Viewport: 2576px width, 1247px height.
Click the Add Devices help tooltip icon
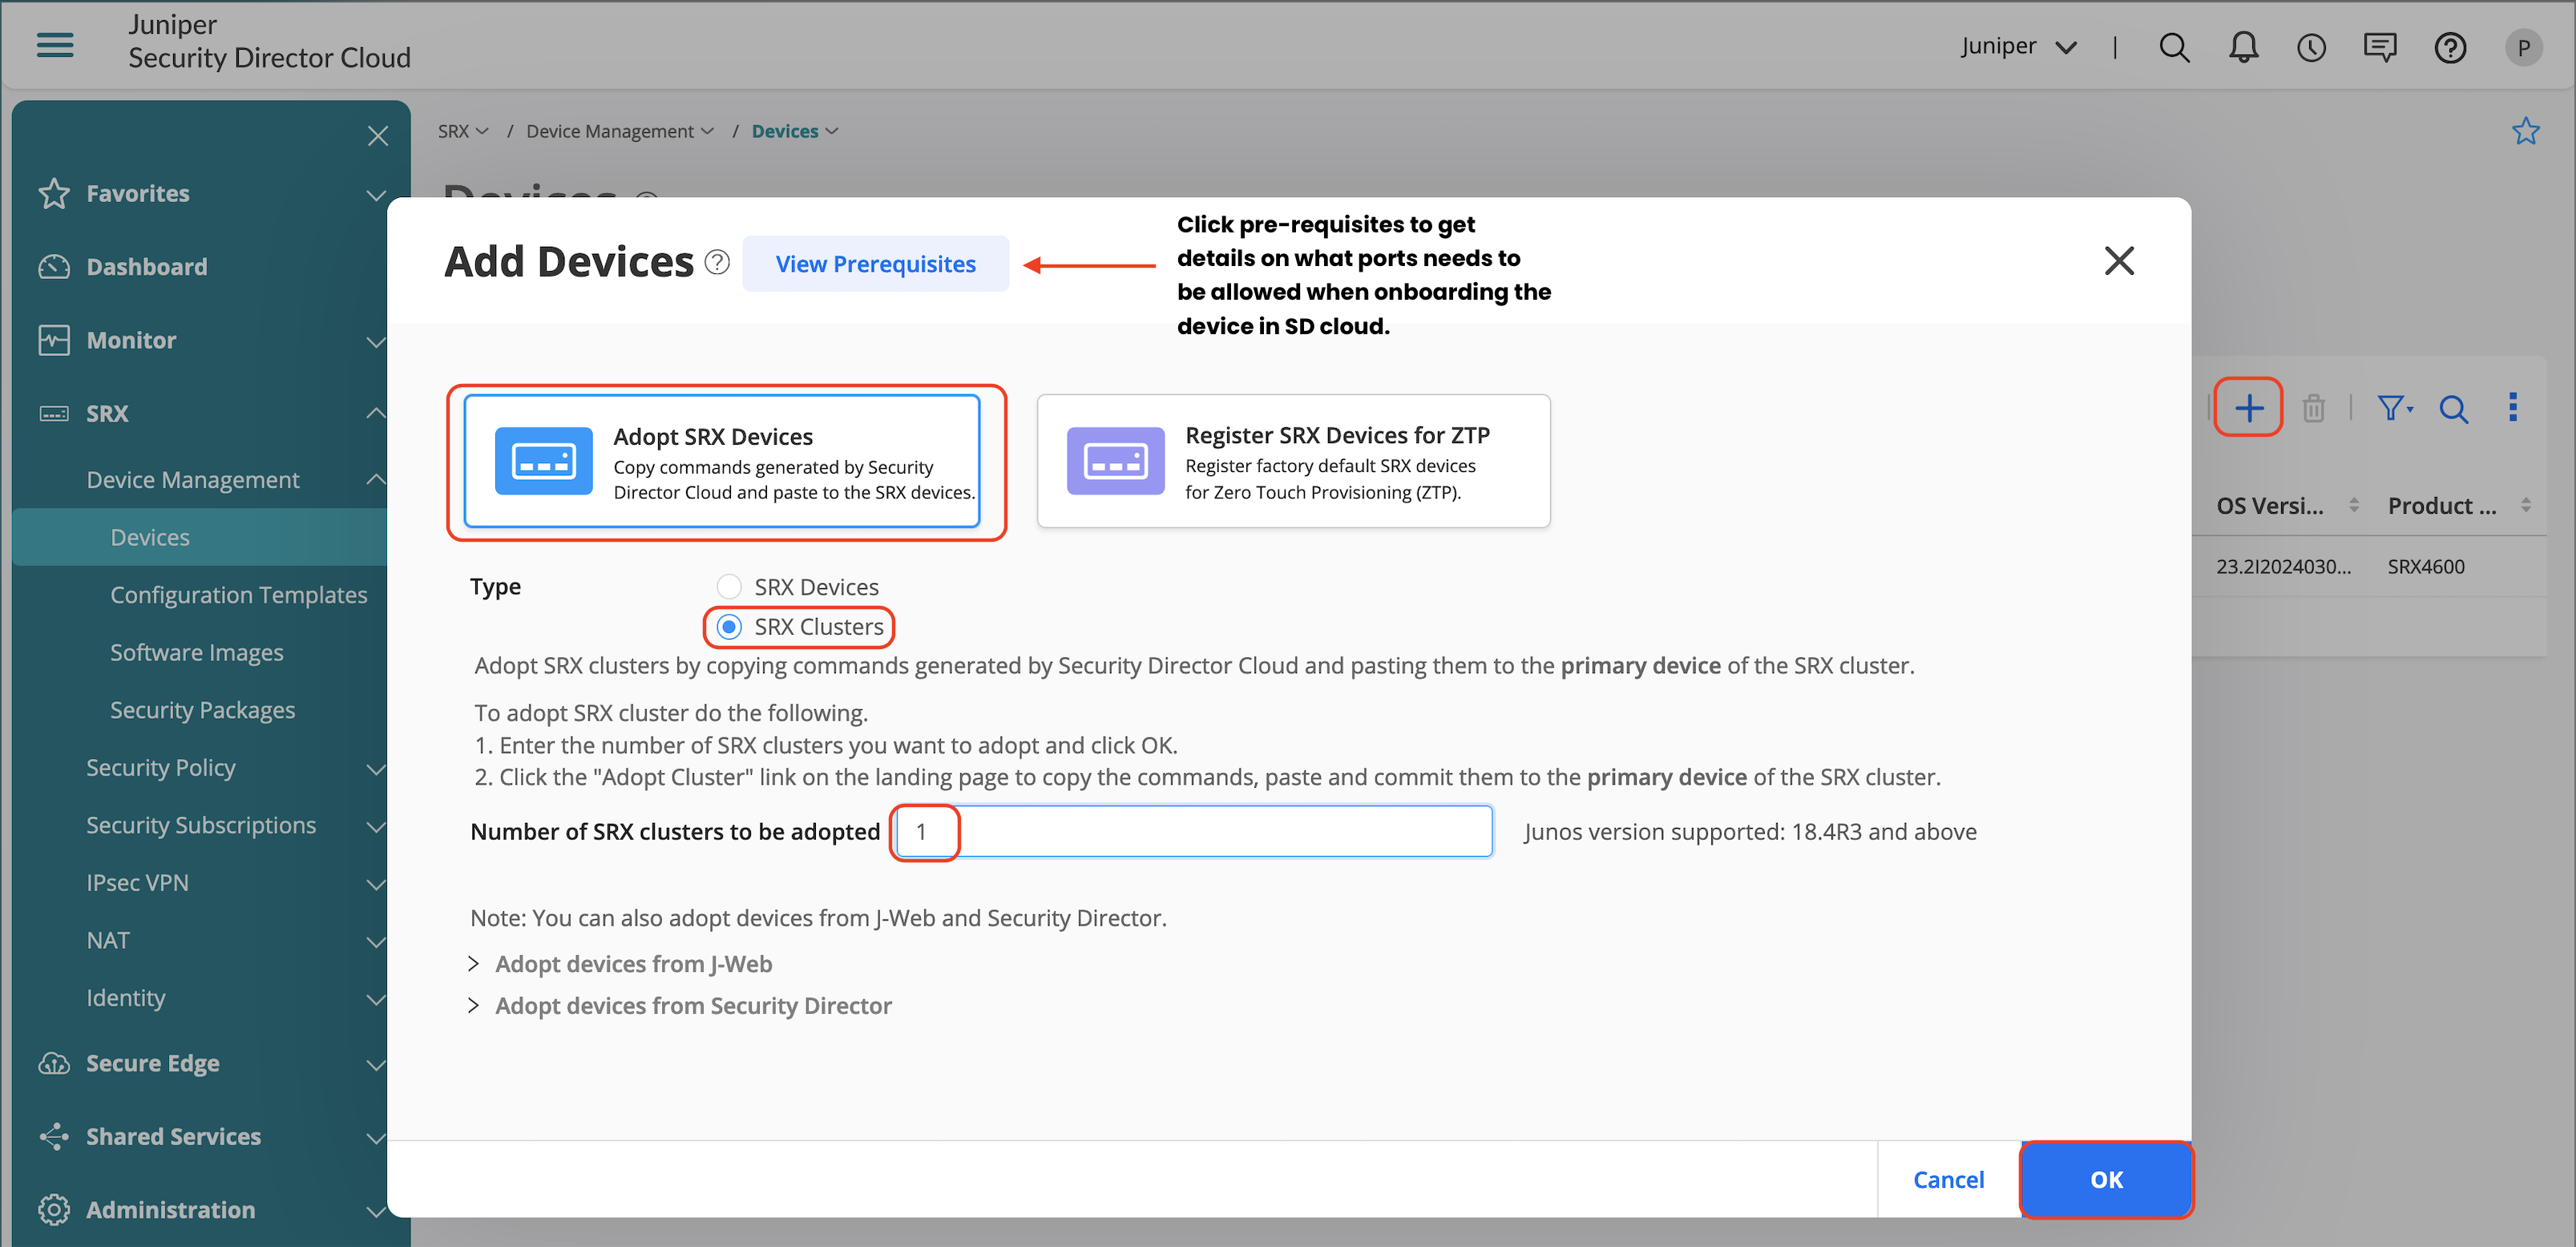click(x=717, y=262)
